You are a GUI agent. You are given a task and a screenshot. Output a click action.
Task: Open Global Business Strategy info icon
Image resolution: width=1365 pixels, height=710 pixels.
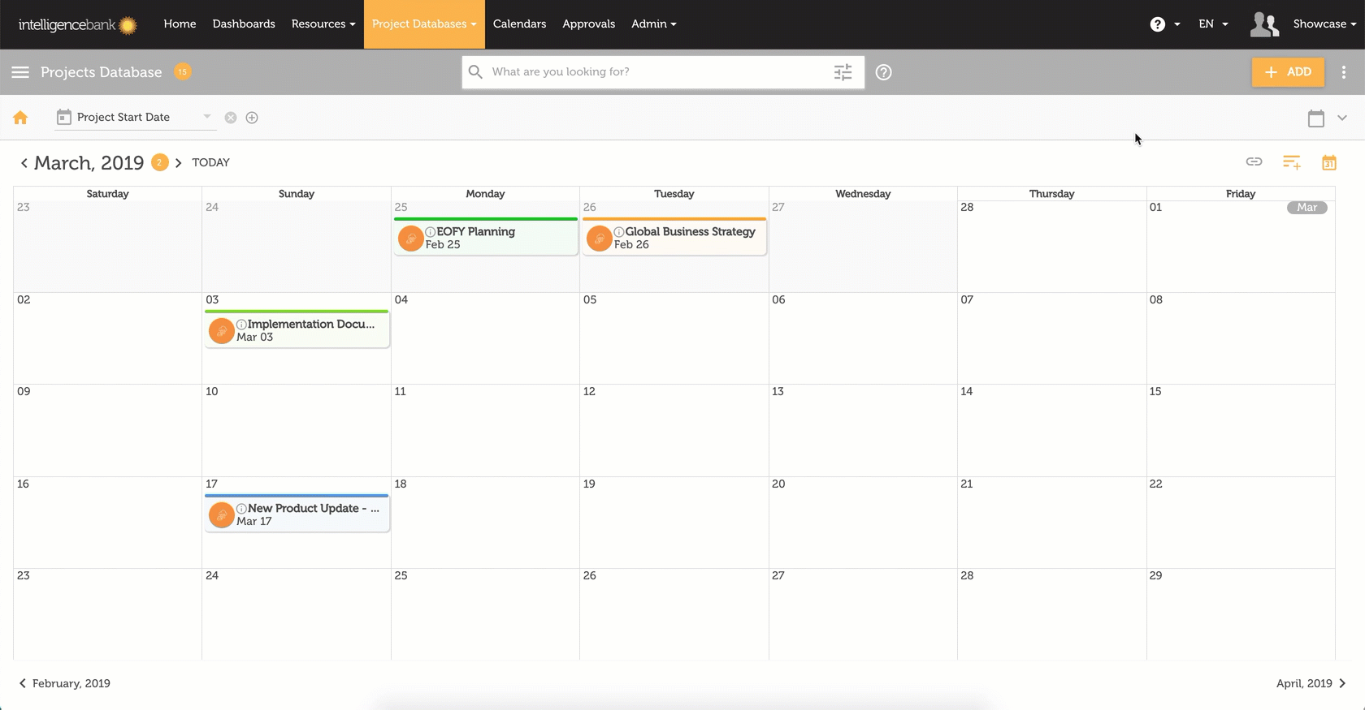[619, 232]
